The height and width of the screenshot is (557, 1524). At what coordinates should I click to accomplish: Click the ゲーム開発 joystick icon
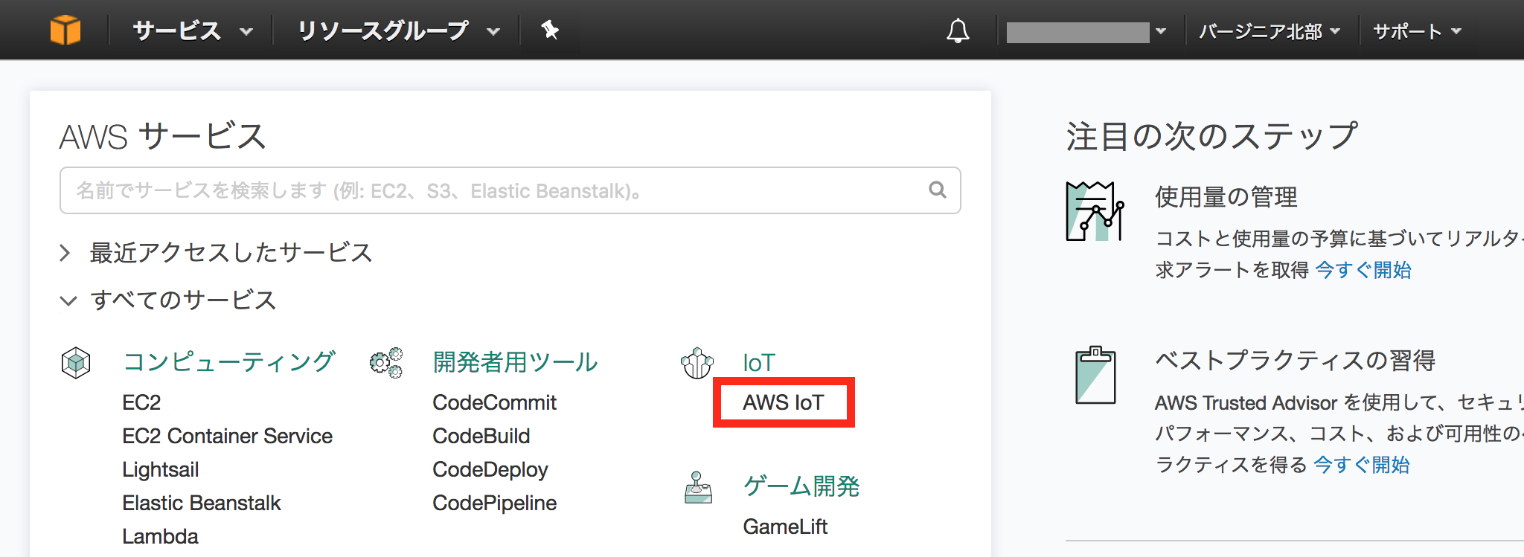(698, 487)
